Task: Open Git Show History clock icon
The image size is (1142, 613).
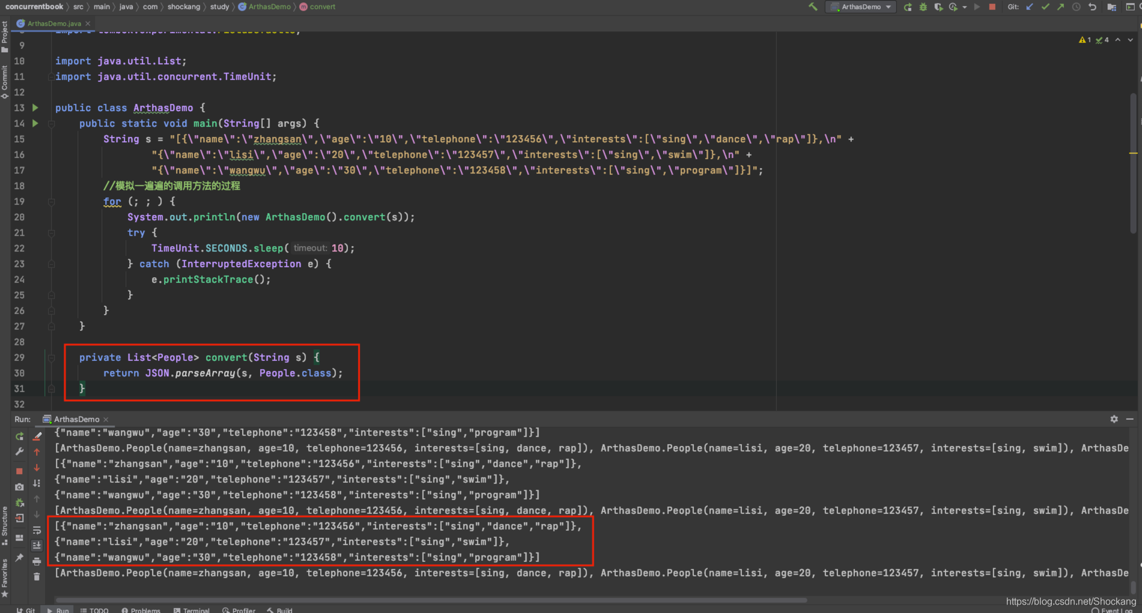Action: click(x=1077, y=7)
